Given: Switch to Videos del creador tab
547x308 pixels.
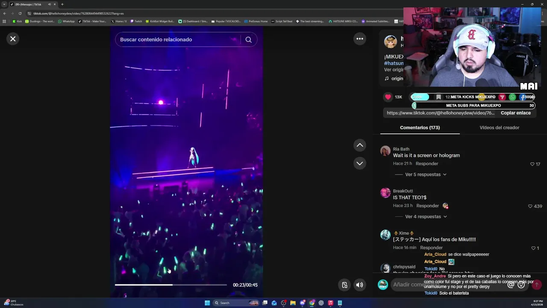Looking at the screenshot, I should point(500,127).
